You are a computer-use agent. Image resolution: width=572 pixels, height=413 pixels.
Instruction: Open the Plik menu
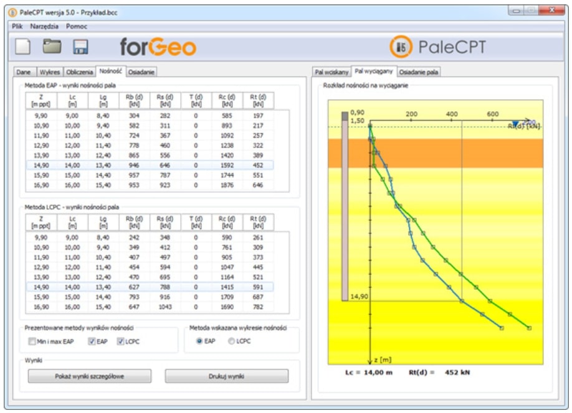click(x=17, y=26)
